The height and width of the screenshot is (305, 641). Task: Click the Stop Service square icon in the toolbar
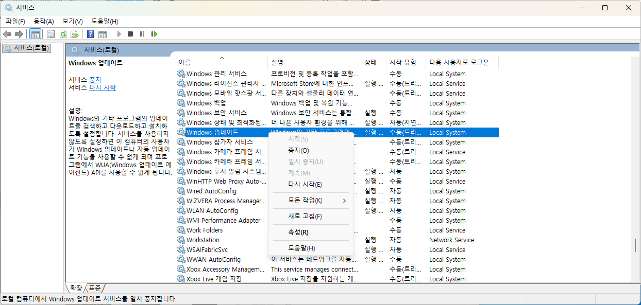130,34
